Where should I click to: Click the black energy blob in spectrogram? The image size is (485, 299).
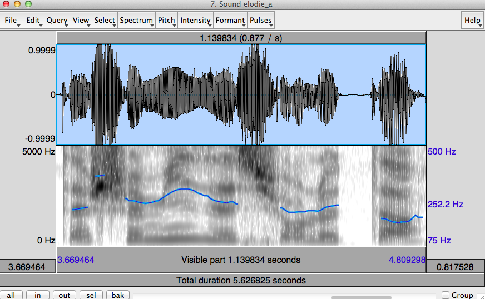(100, 186)
